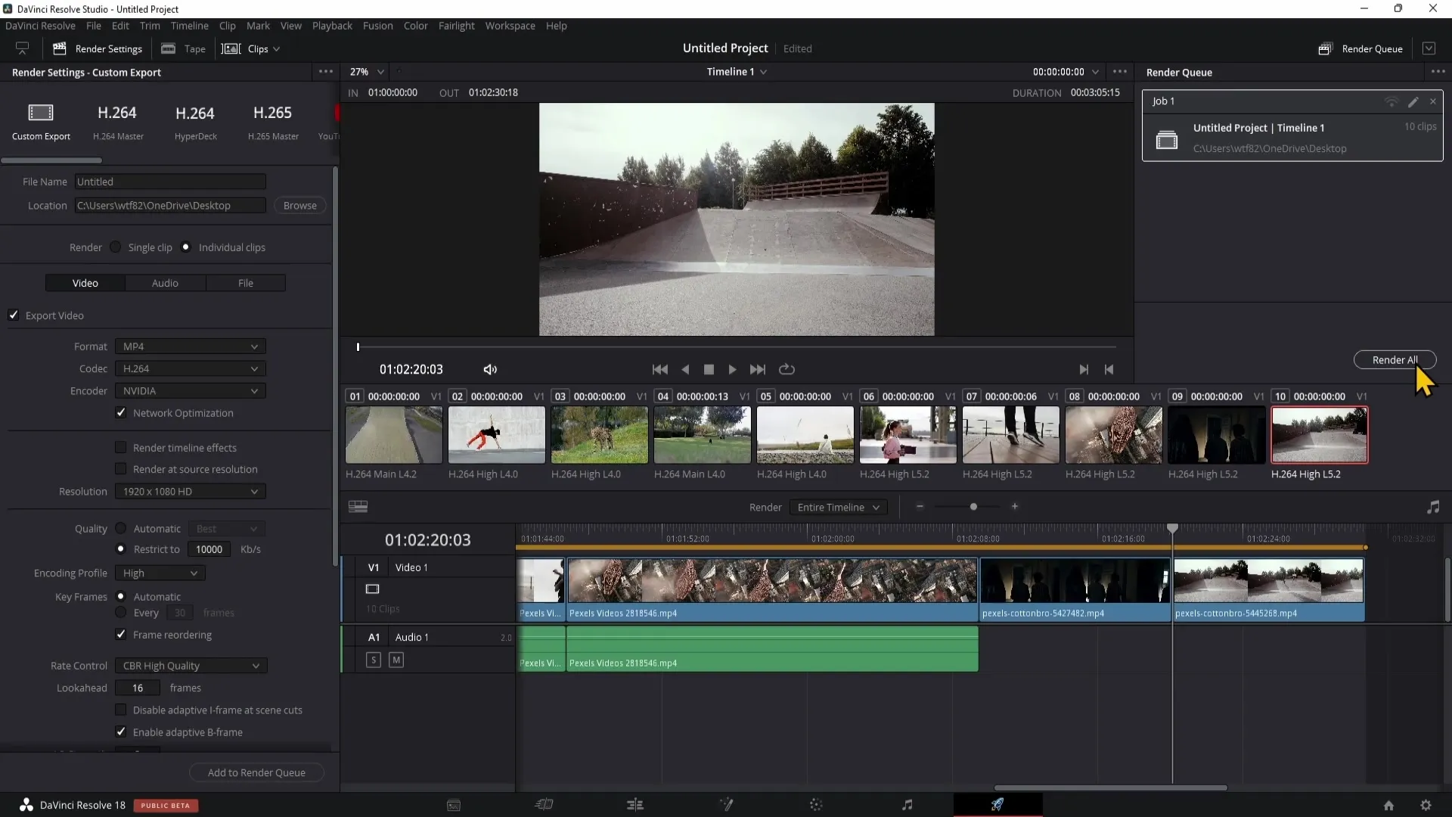
Task: Drag the timeline zoom slider control
Action: (x=973, y=507)
